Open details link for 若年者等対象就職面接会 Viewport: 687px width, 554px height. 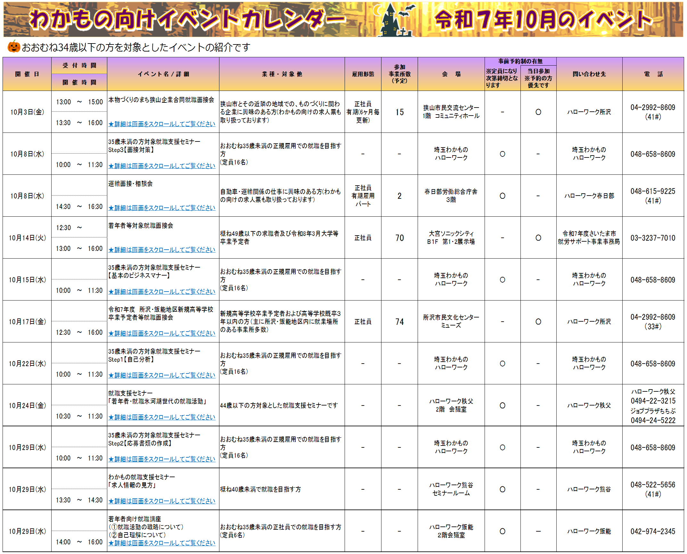coord(162,250)
